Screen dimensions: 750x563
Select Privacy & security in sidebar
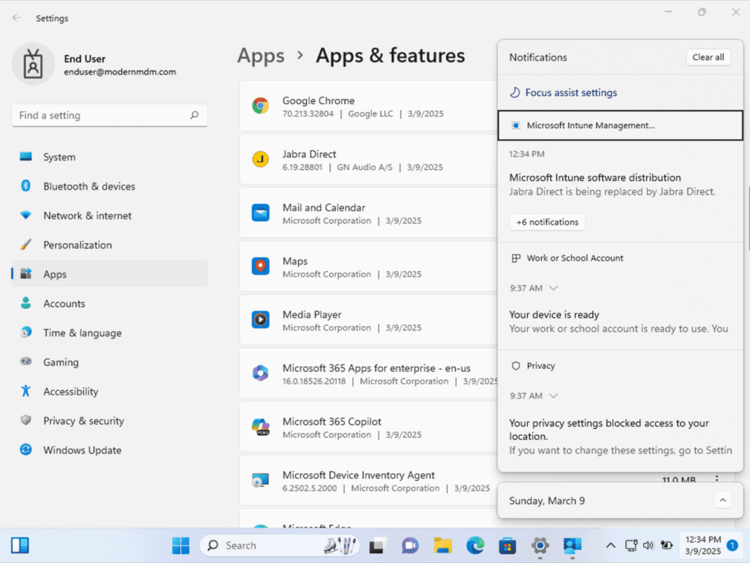coord(83,421)
